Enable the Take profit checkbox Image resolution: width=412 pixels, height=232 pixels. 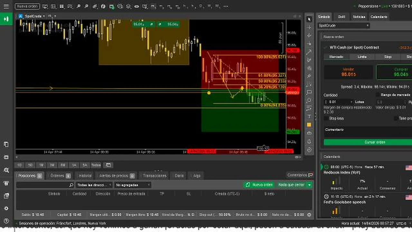[x=396, y=118]
